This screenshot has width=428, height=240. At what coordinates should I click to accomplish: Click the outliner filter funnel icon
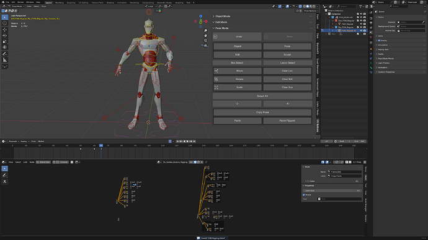[x=360, y=6]
